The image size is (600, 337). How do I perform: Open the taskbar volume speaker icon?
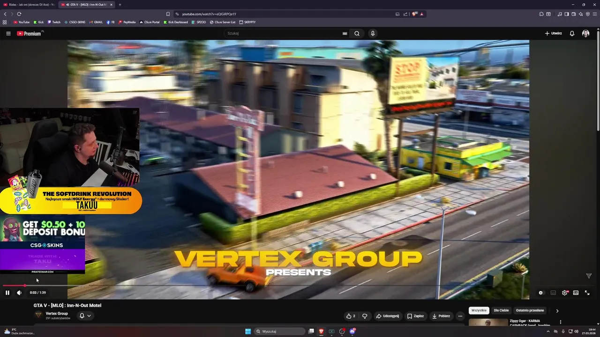[576, 331]
